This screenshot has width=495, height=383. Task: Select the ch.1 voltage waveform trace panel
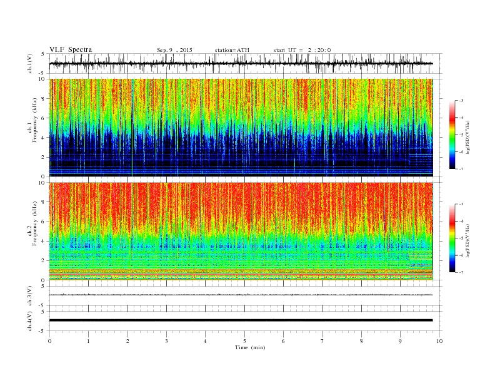pyautogui.click(x=246, y=63)
